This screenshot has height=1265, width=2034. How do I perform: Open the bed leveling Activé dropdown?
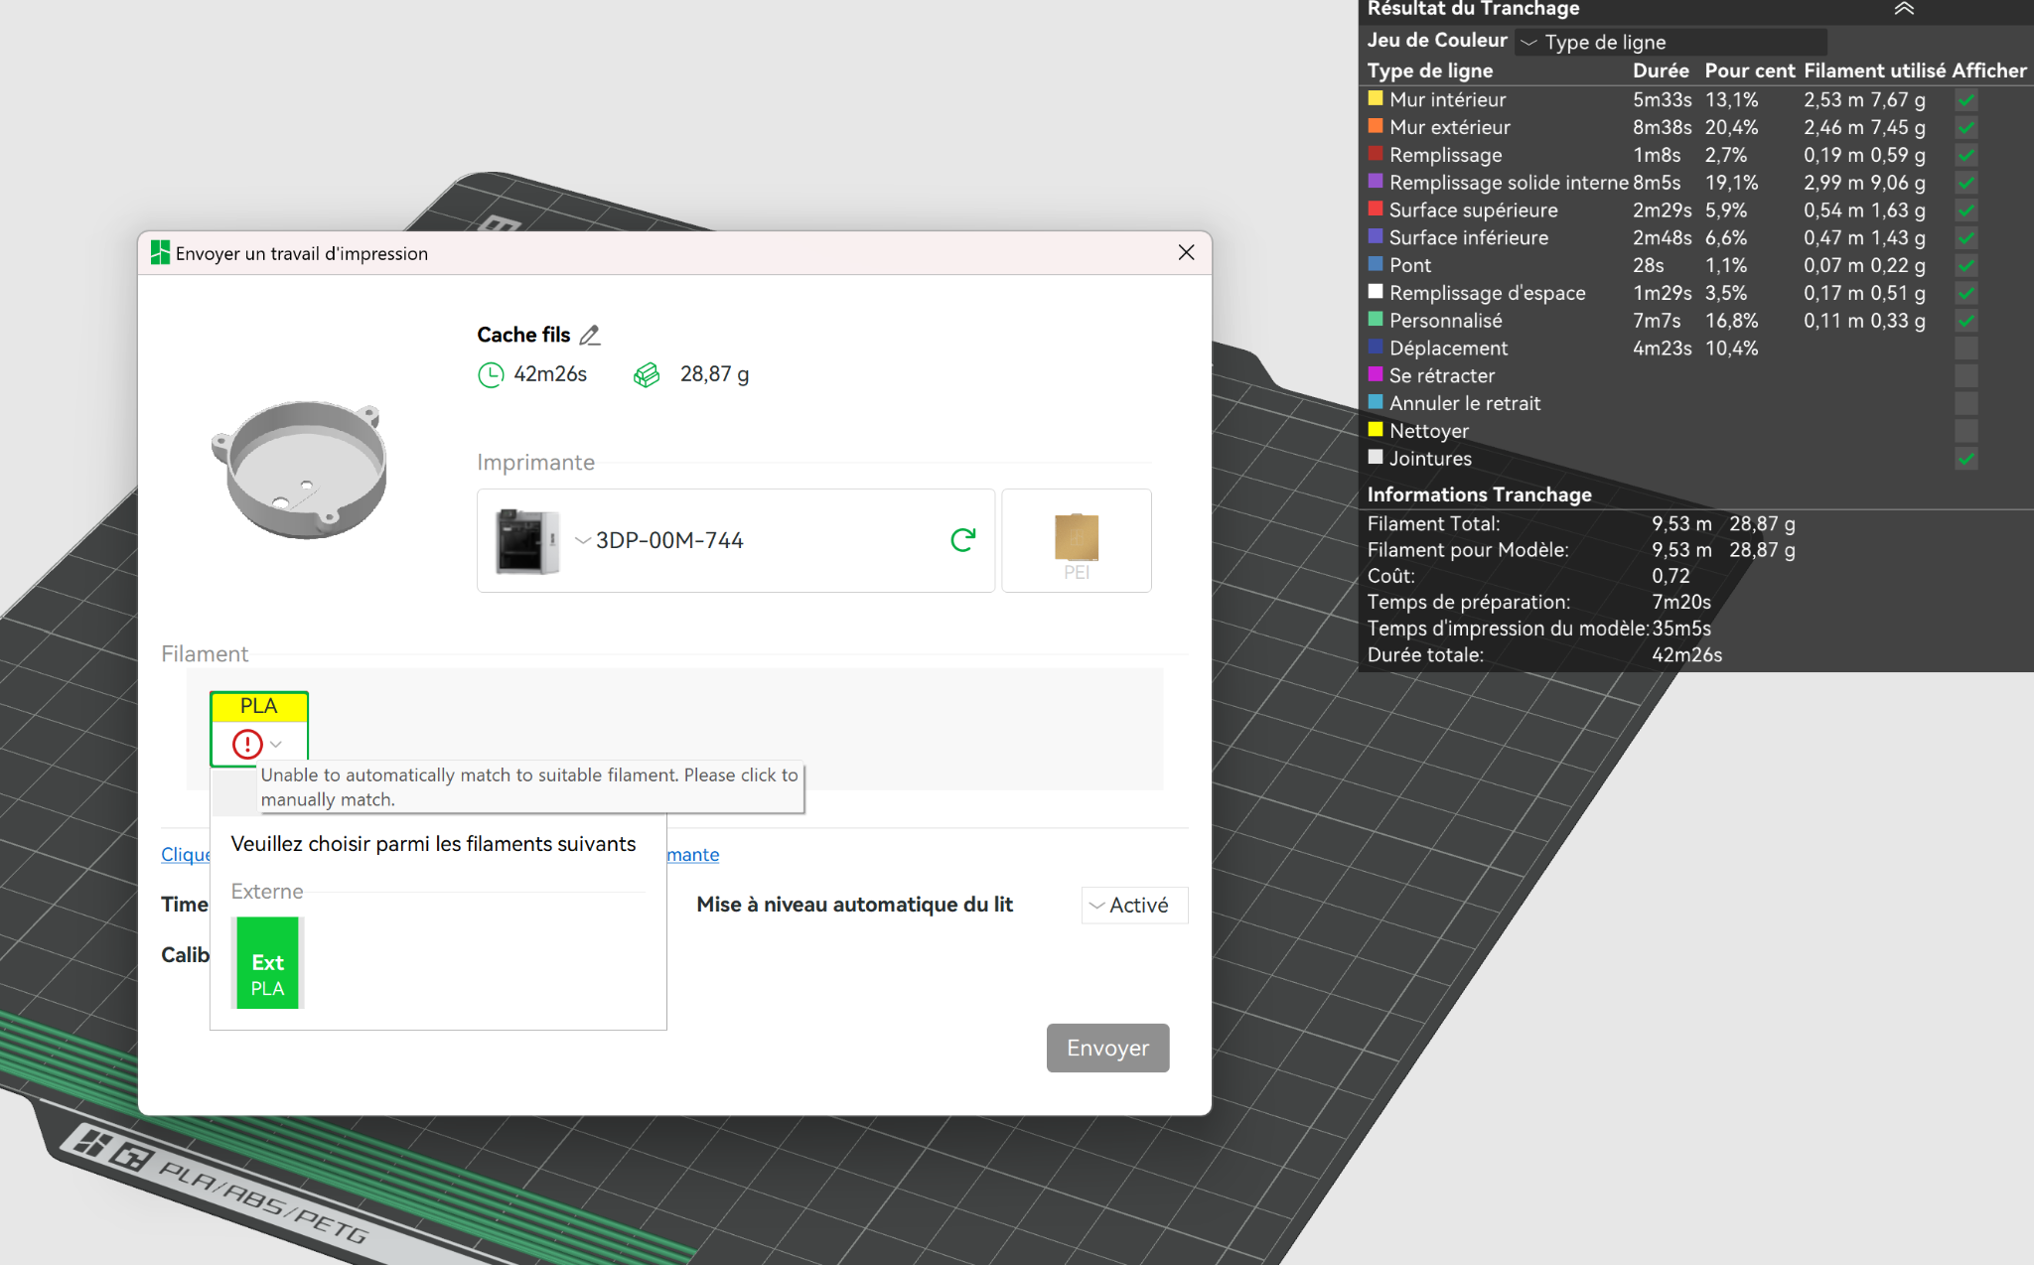(x=1134, y=906)
